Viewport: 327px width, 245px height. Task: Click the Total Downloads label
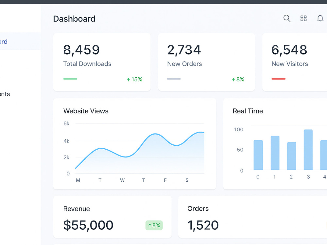(87, 64)
